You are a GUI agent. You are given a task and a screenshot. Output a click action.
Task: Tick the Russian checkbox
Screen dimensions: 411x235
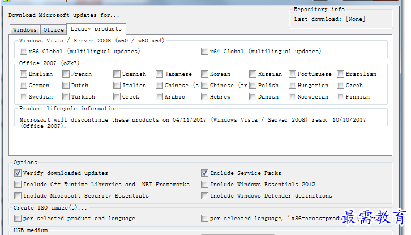(x=252, y=74)
